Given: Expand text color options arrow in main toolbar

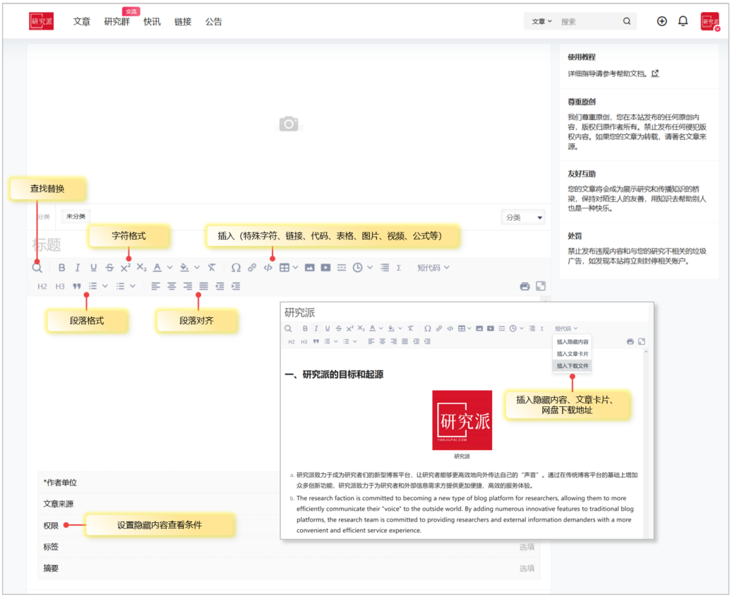Looking at the screenshot, I should click(x=170, y=268).
